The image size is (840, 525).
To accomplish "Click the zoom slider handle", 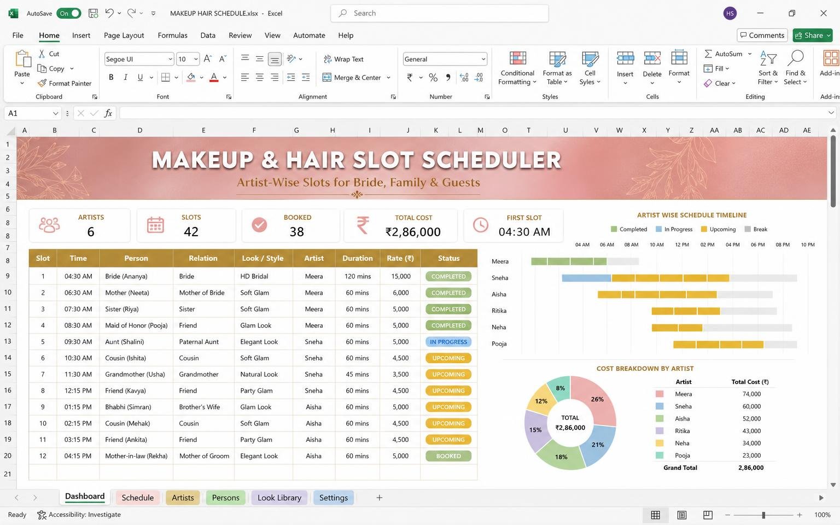I will tap(763, 515).
